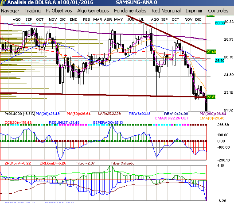Click the ZRLKonV=-0.22 label
Viewport: 234px width, 203px height.
pos(18,163)
